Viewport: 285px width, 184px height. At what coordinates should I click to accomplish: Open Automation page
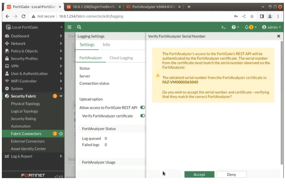21,126
